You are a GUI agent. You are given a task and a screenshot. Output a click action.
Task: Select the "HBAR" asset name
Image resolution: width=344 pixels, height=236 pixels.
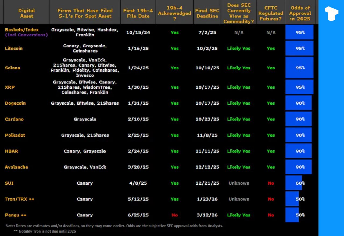click(12, 151)
